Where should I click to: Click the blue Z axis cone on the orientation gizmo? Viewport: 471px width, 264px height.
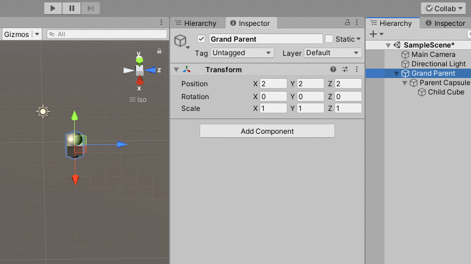(x=150, y=70)
